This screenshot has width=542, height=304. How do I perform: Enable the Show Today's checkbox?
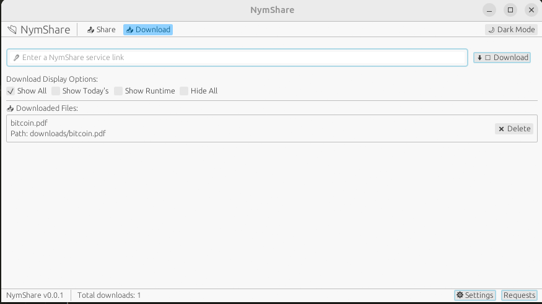coord(56,91)
